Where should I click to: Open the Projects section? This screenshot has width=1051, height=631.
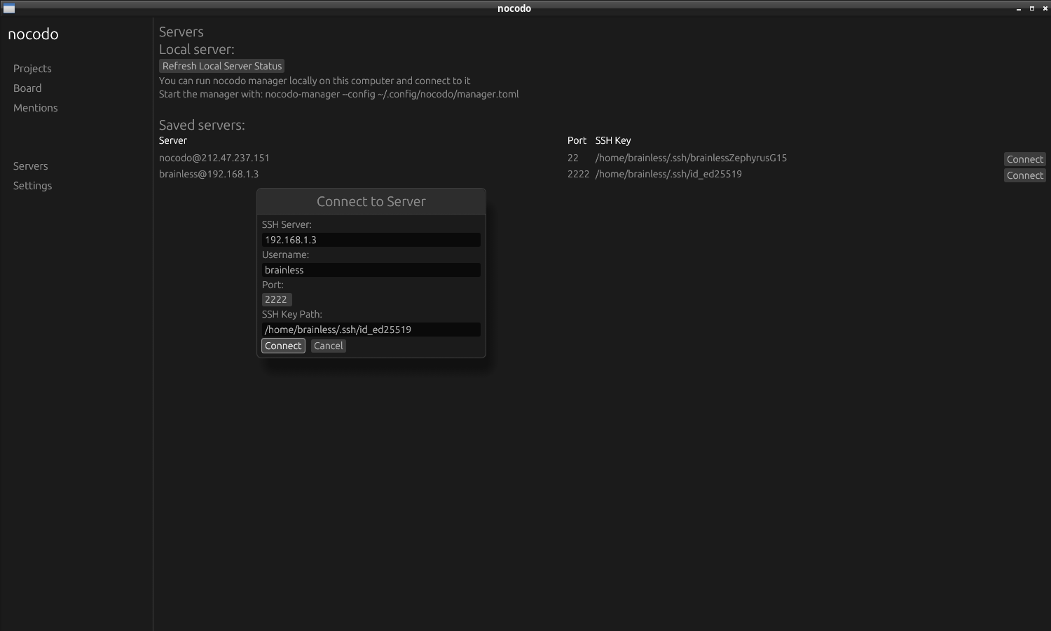click(x=32, y=68)
